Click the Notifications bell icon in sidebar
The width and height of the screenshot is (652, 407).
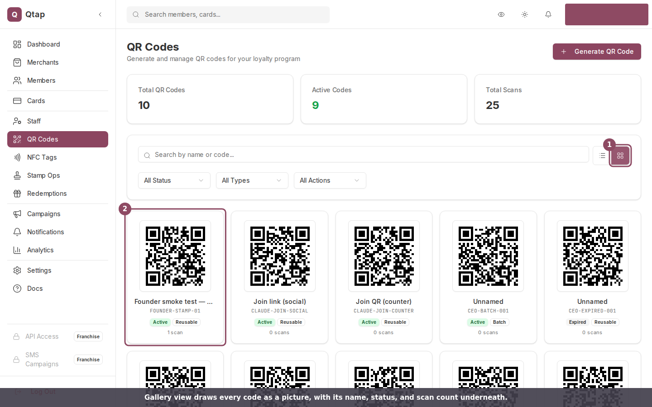(x=17, y=232)
